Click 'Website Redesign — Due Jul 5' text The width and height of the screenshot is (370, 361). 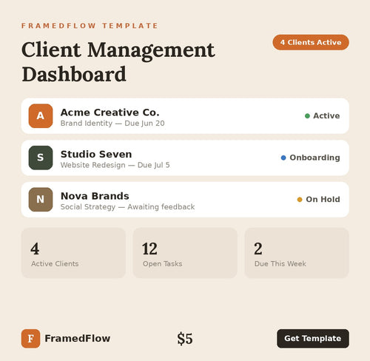tap(115, 165)
